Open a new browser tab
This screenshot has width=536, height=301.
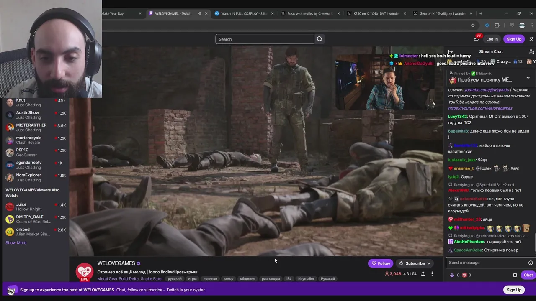click(x=481, y=13)
